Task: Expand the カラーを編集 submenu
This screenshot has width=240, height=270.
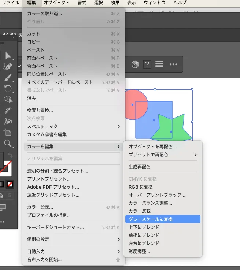Action: click(74, 147)
